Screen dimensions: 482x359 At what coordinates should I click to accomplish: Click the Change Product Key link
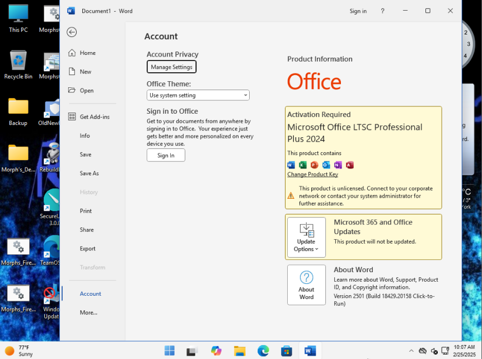point(312,174)
